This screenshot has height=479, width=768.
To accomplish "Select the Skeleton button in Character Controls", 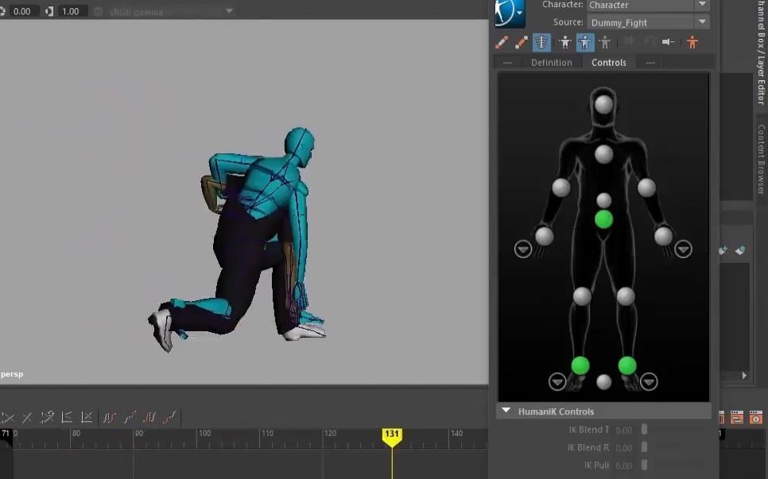I will 541,42.
